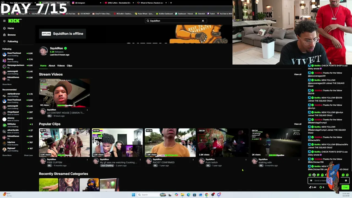Open Discord from the taskbar

(219, 195)
